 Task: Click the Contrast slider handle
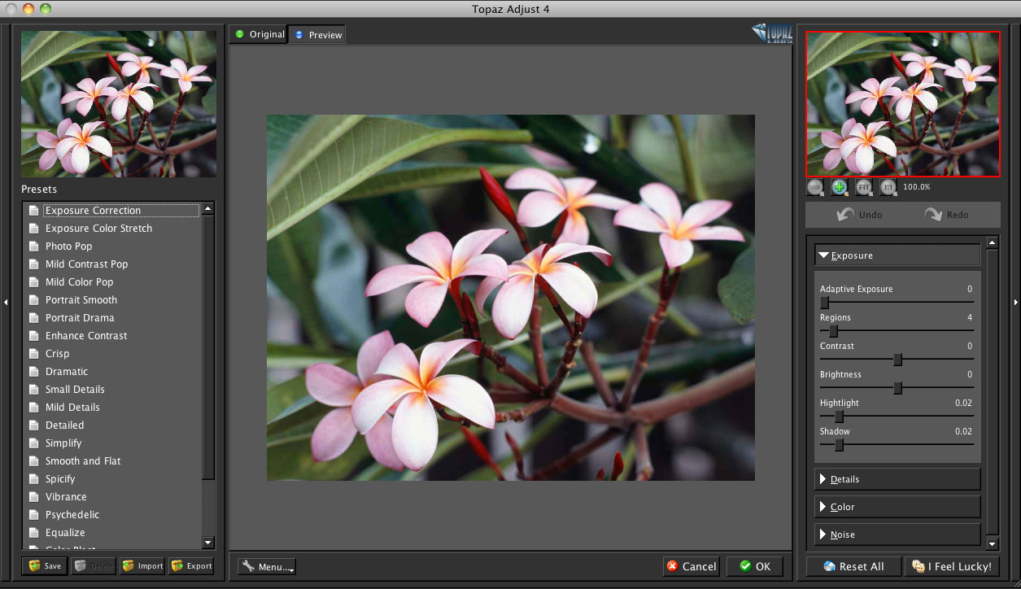897,360
